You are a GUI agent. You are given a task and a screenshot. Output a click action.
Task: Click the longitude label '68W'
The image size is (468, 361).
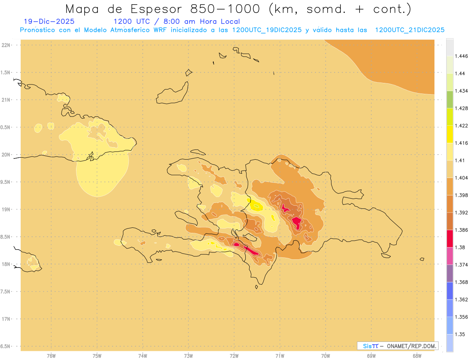pyautogui.click(x=417, y=356)
